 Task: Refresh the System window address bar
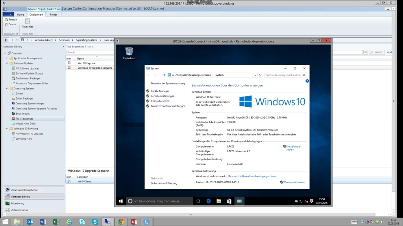pyautogui.click(x=260, y=75)
